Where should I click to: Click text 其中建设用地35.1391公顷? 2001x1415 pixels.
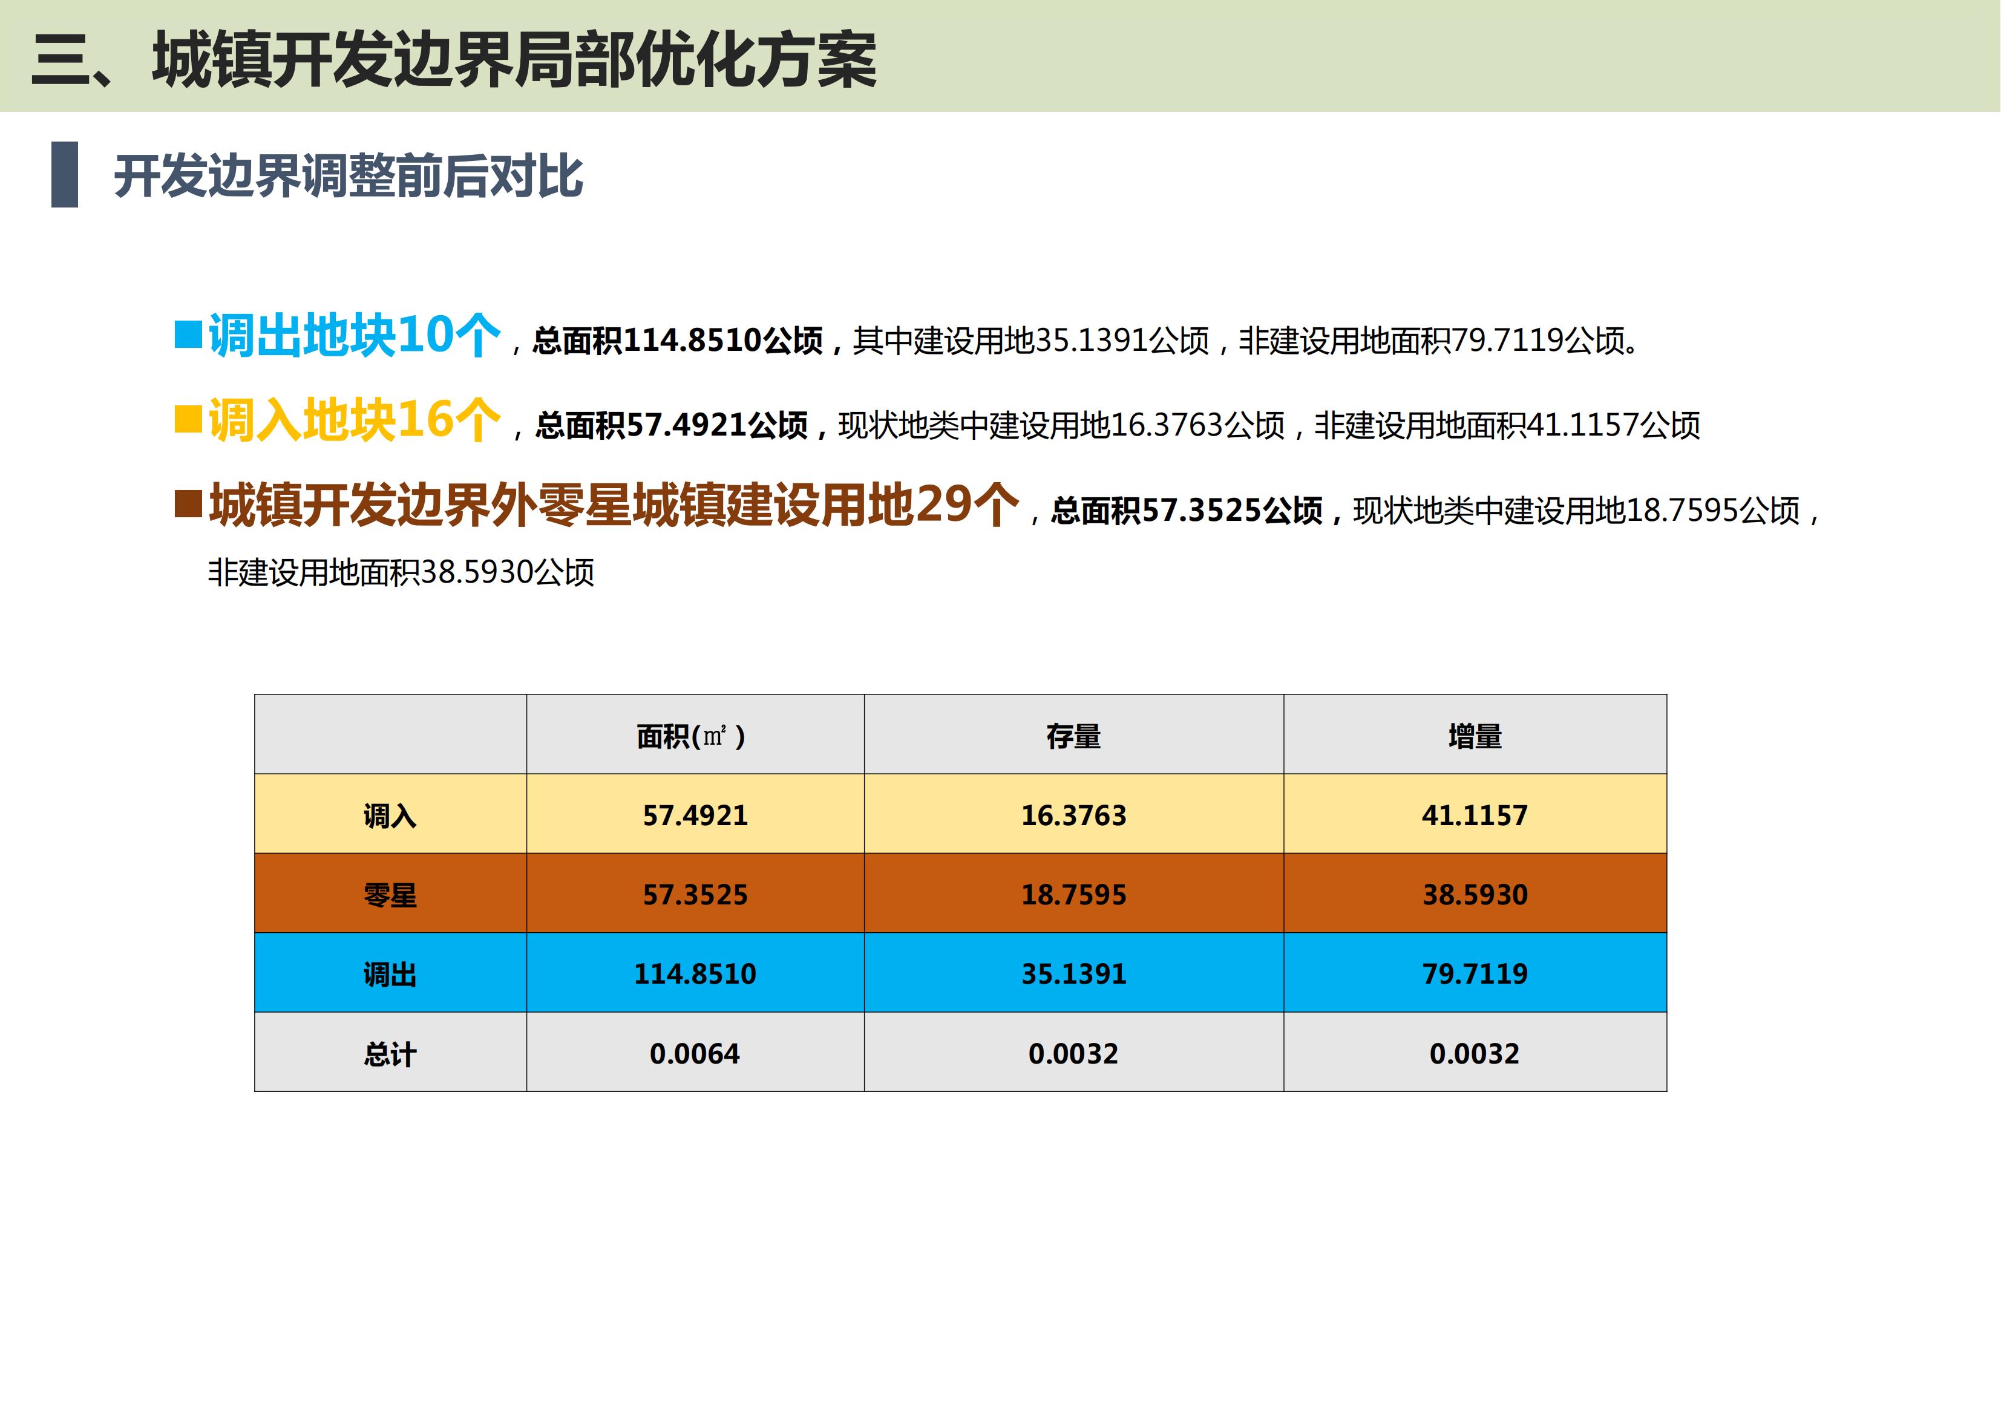click(1031, 341)
